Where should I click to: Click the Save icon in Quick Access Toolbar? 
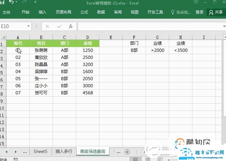coord(2,2)
